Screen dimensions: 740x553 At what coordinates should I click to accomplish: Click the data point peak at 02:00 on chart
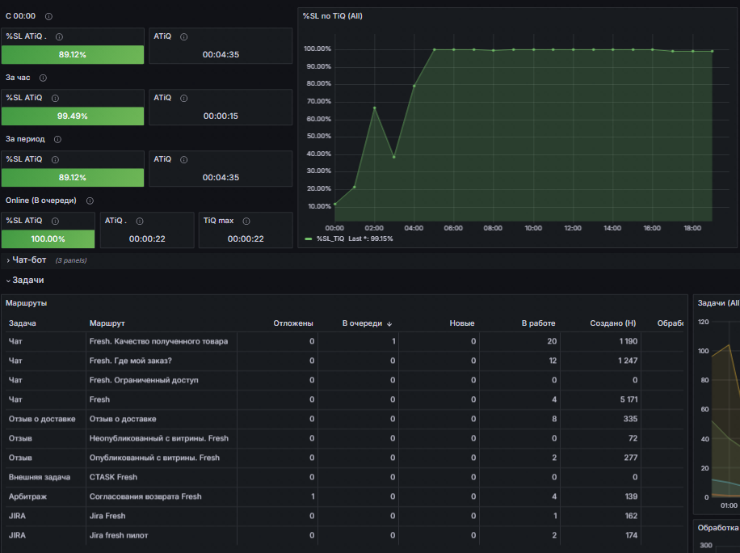pos(375,108)
